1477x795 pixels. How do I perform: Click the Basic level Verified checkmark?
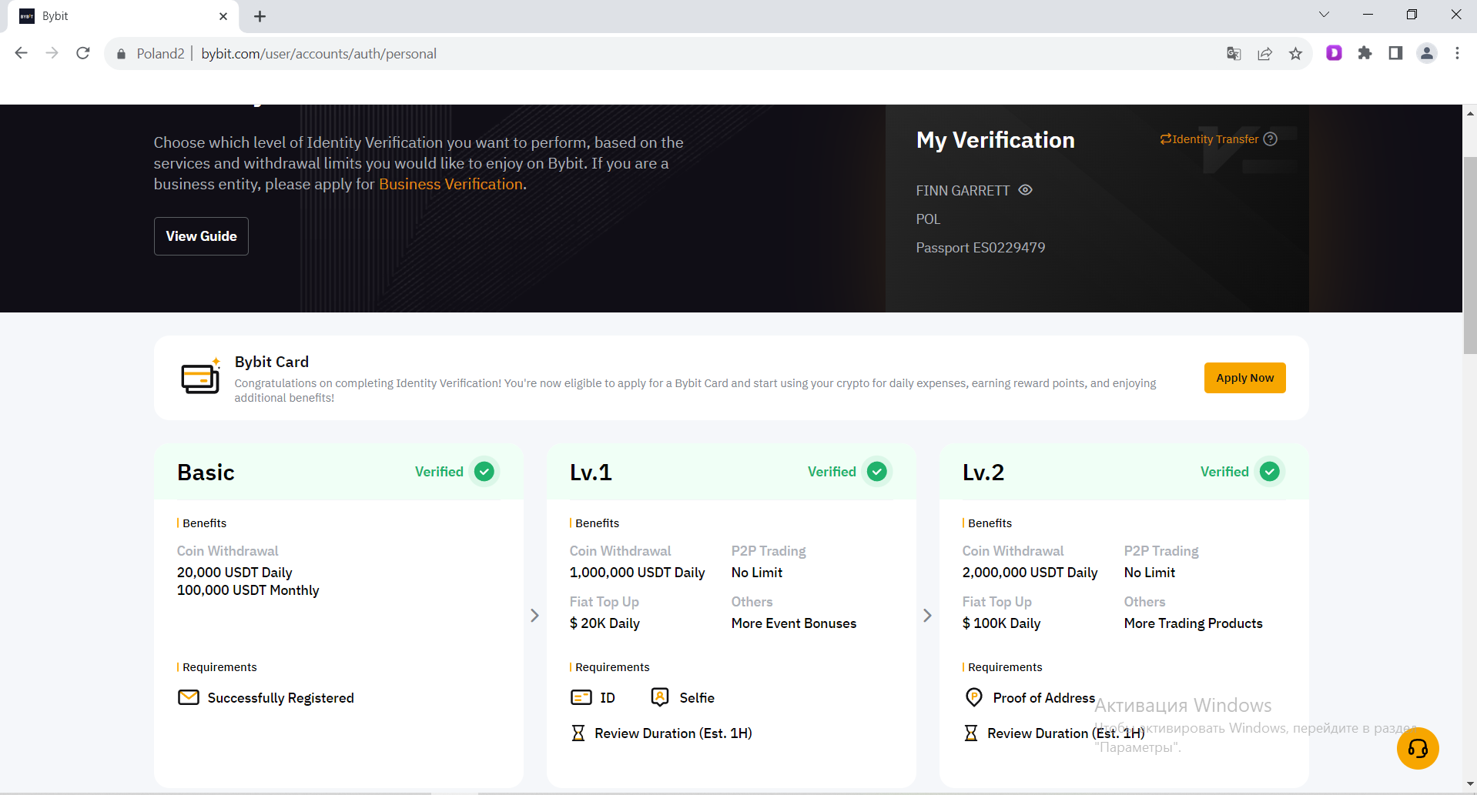tap(484, 472)
